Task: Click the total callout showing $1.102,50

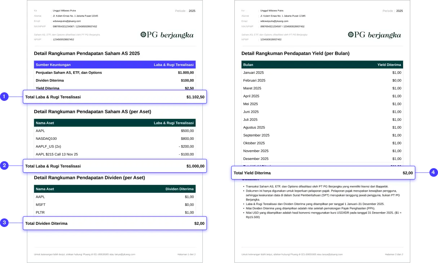Action: pyautogui.click(x=115, y=97)
